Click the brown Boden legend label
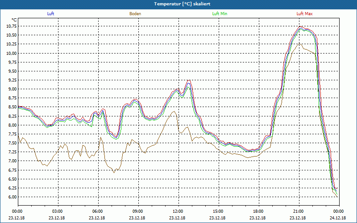357x223 pixels. pyautogui.click(x=135, y=14)
